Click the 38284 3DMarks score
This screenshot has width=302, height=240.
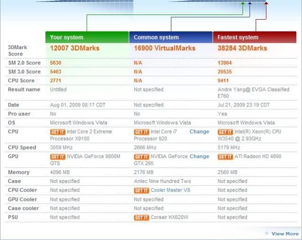pos(242,48)
